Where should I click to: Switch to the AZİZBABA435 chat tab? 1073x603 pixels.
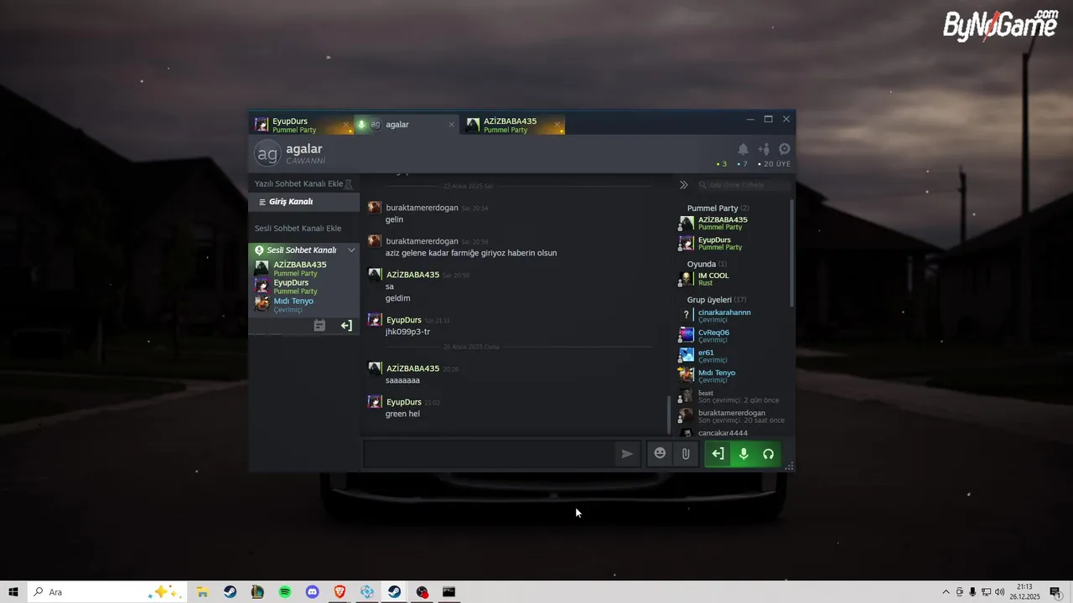[x=511, y=125]
